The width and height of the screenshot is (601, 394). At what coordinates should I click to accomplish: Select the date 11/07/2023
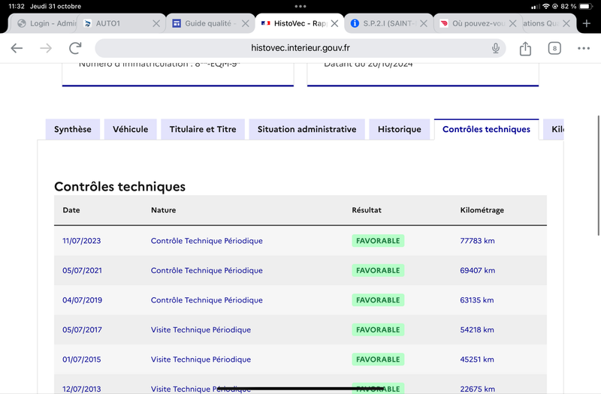coord(82,241)
